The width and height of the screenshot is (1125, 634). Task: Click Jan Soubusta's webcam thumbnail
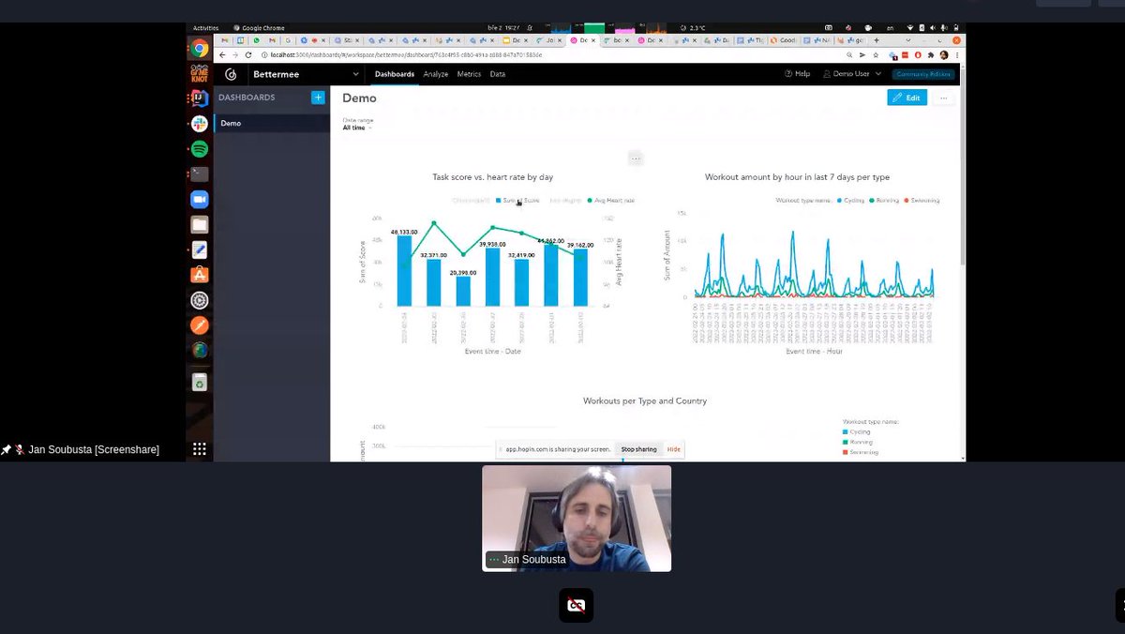tap(577, 519)
